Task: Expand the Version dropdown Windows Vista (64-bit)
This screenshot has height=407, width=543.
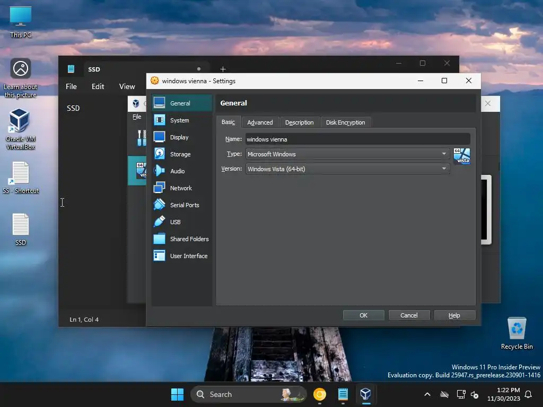Action: [347, 169]
